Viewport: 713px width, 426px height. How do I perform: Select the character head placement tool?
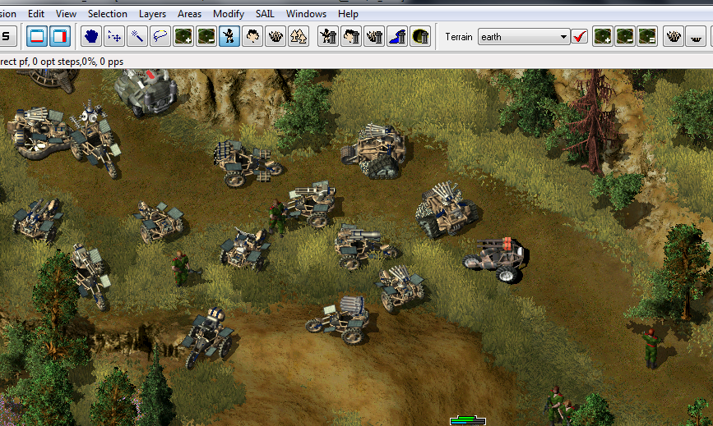click(x=252, y=36)
